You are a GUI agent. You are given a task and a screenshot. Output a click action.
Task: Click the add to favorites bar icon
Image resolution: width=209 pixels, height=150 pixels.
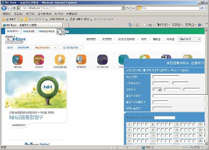point(21,19)
